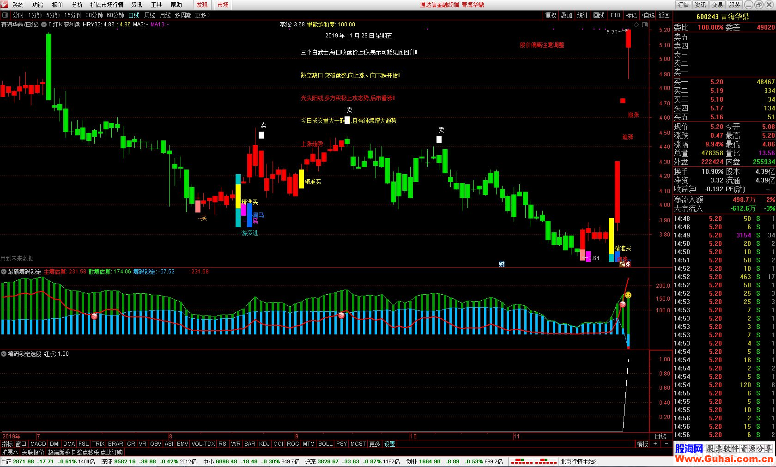Expand the 筹码锁定选股 indicator dropdown
This screenshot has width=776, height=467.
coord(4,354)
